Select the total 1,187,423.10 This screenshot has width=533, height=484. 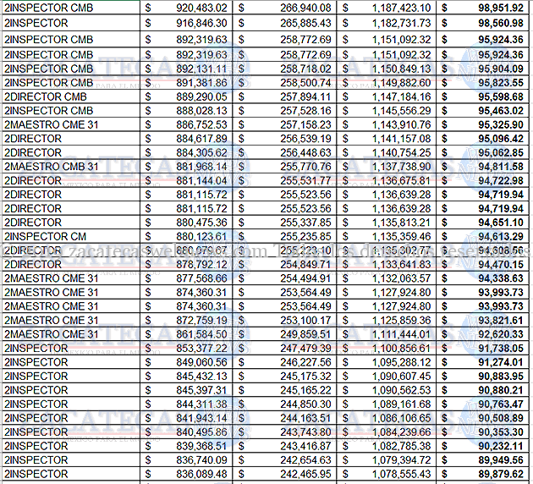(401, 8)
